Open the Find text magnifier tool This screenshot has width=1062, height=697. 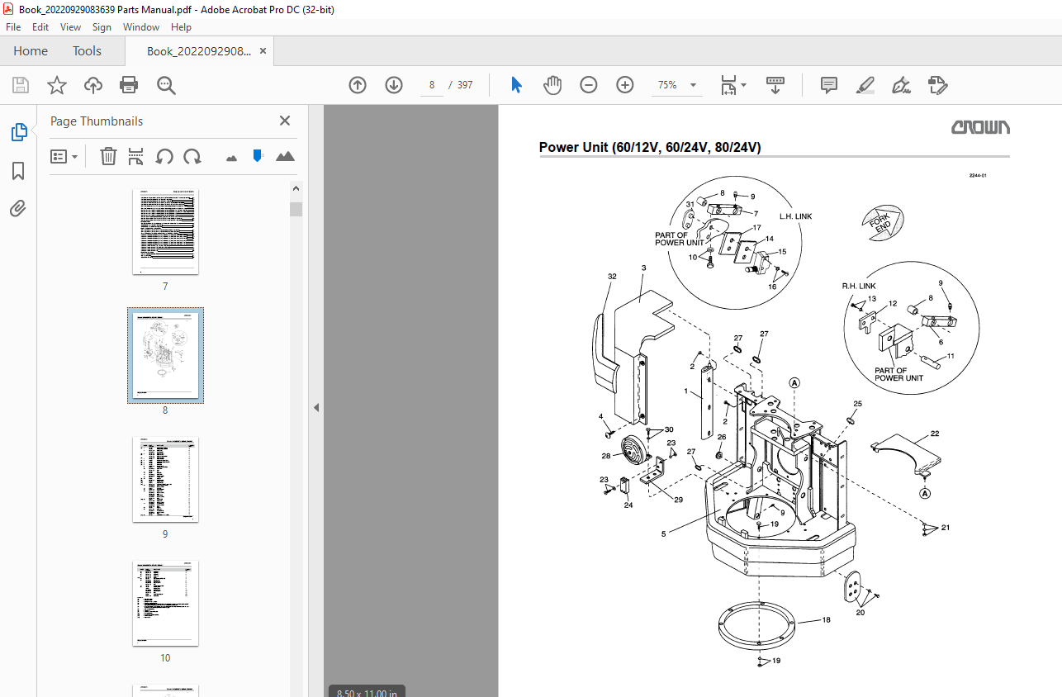pyautogui.click(x=166, y=85)
